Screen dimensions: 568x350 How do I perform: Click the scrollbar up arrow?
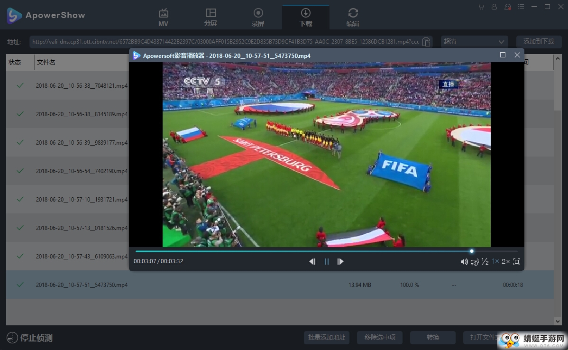(558, 58)
